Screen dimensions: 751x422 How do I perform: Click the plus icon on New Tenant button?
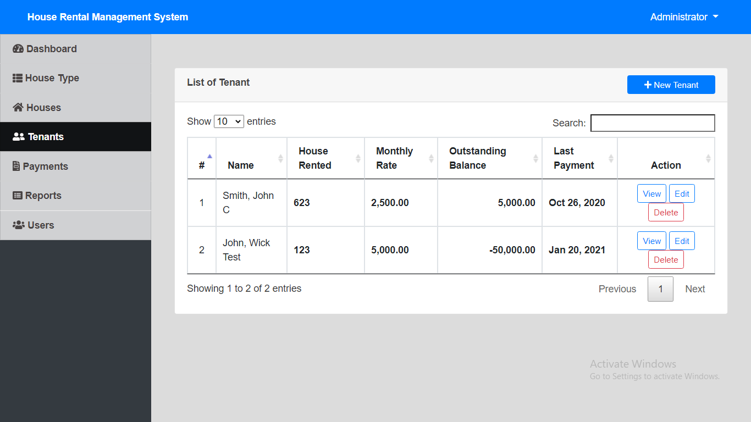[x=649, y=84]
